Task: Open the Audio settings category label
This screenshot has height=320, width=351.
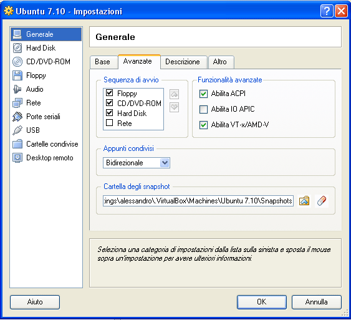Action: (x=35, y=89)
